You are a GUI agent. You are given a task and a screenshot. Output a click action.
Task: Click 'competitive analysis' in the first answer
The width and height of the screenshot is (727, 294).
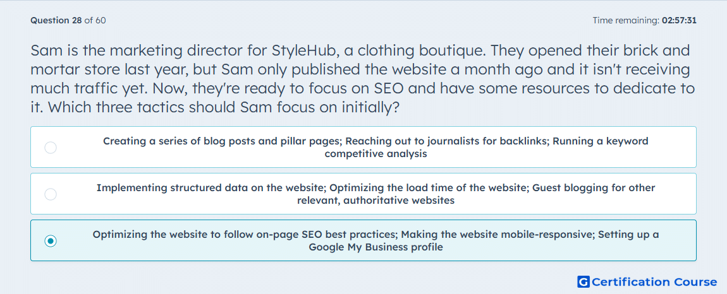point(376,154)
